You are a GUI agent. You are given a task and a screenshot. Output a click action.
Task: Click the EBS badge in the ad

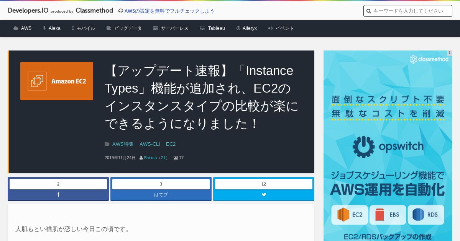click(388, 215)
